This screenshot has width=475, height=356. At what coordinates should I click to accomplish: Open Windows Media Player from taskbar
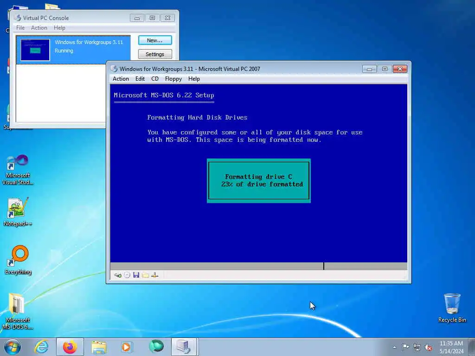[126, 347]
